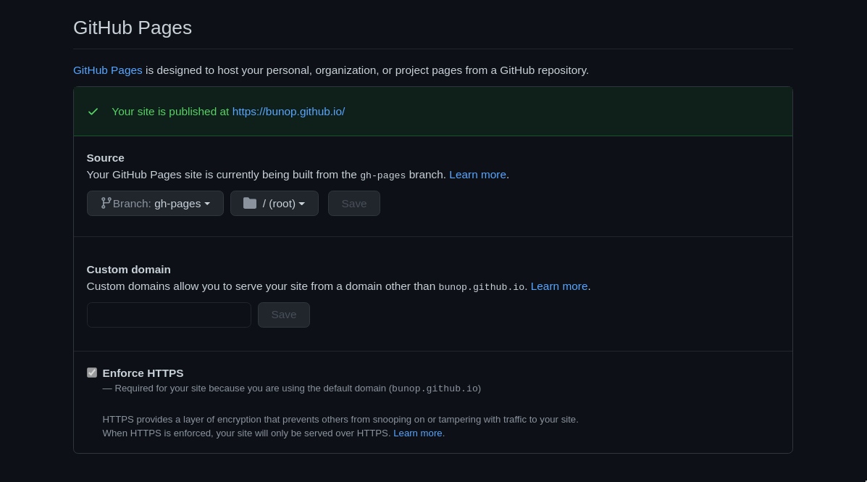
Task: Click the green checkmark published icon
Action: tap(93, 112)
